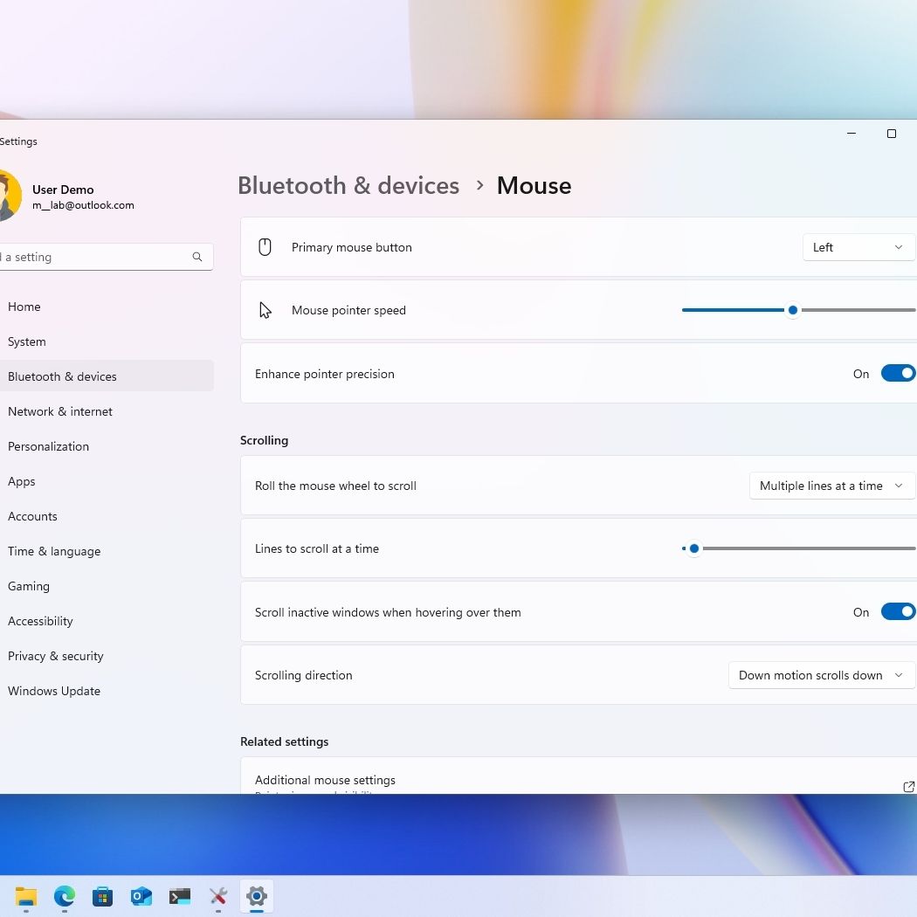Select Accessibility in the sidebar
Viewport: 917px width, 917px height.
point(40,621)
